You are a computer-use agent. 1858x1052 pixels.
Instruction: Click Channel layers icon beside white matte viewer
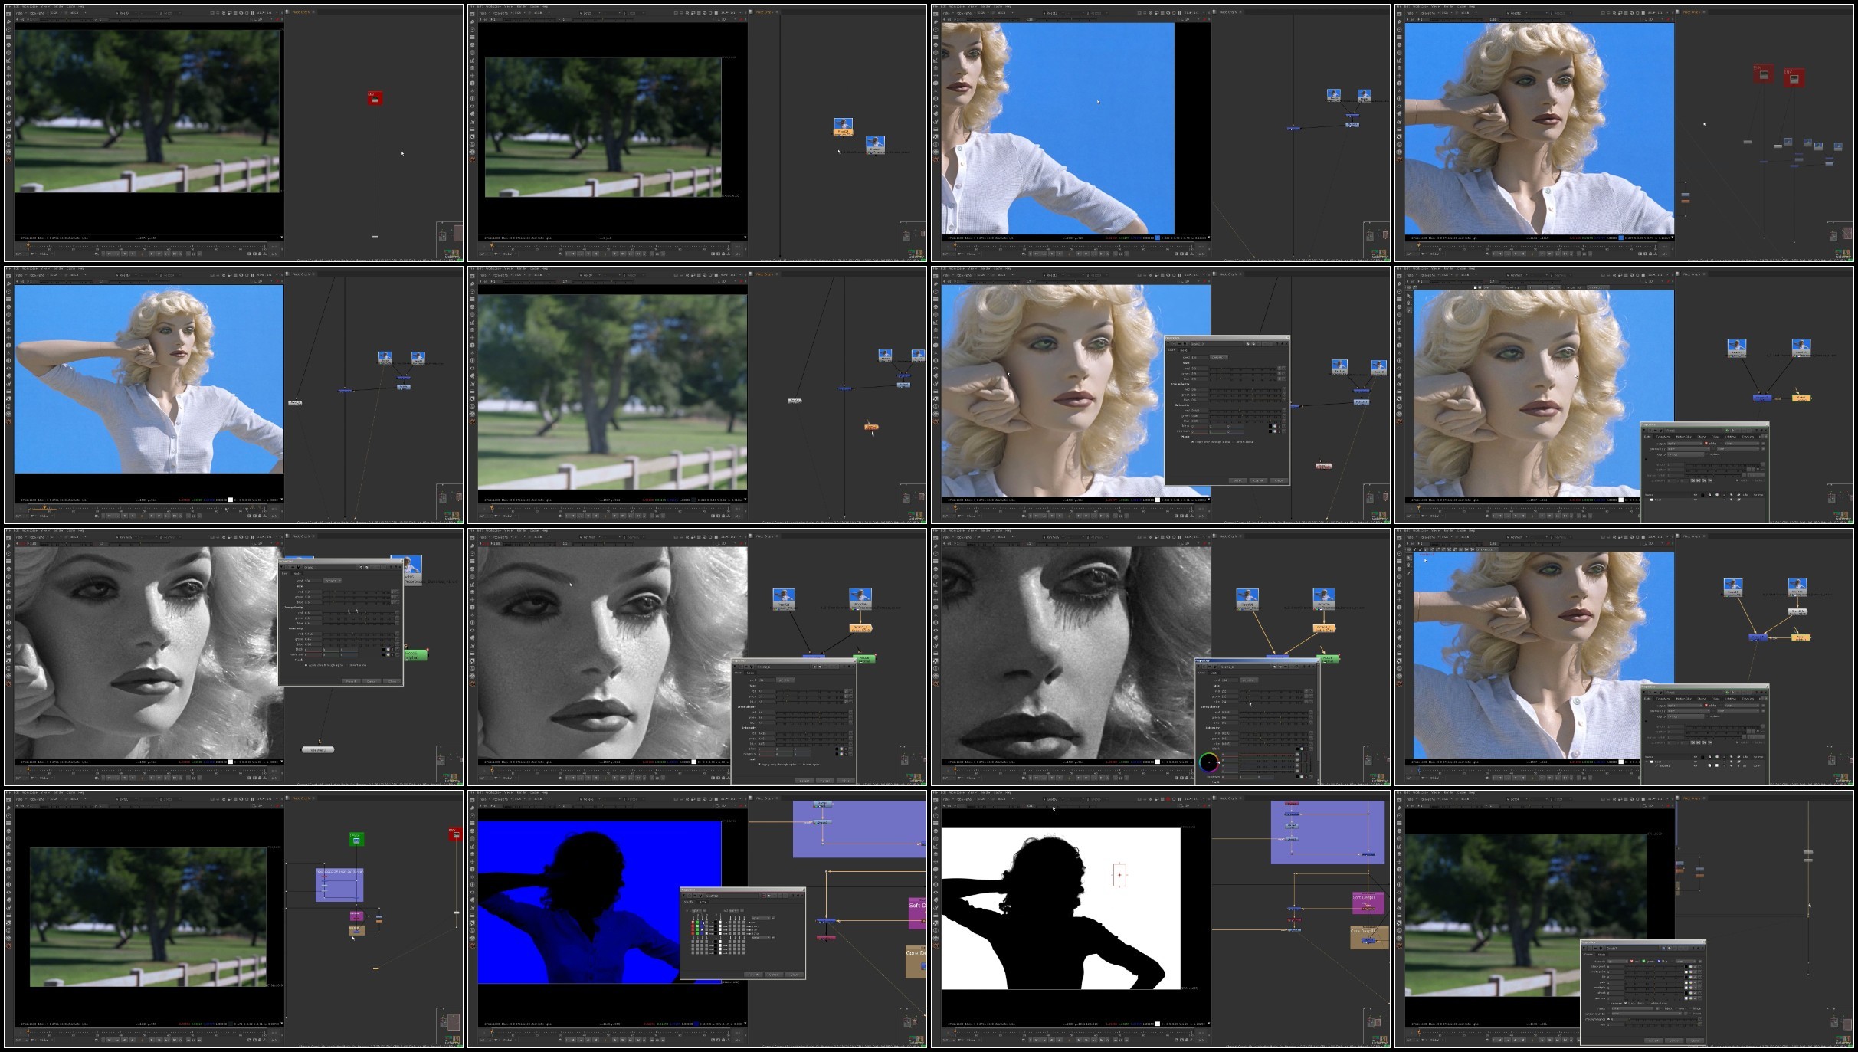[x=936, y=823]
